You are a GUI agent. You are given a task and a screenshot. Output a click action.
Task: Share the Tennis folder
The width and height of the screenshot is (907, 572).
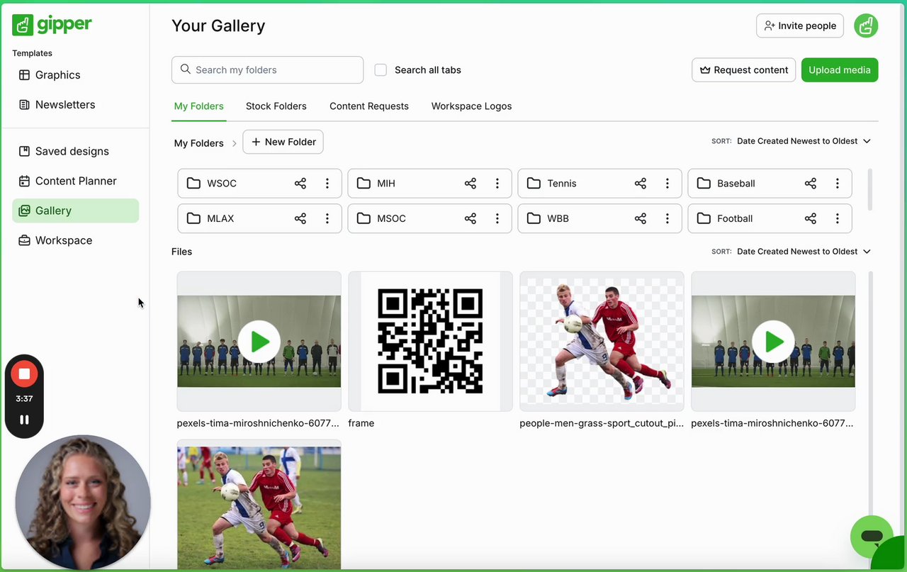tap(641, 184)
